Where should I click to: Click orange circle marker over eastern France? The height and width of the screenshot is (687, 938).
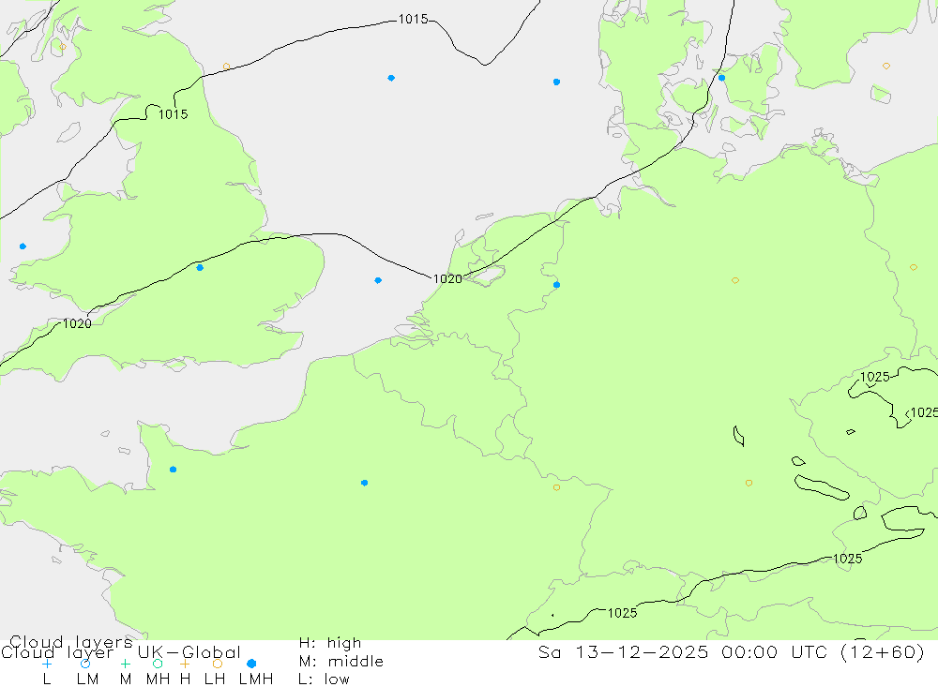click(557, 488)
